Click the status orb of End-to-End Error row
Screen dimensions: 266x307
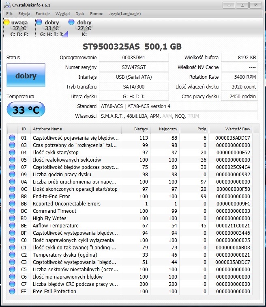coord(12,196)
